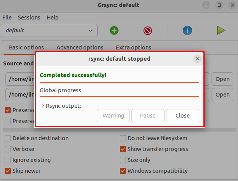This screenshot has width=238, height=181.
Task: Click the Global progress bar
Action: pyautogui.click(x=119, y=96)
